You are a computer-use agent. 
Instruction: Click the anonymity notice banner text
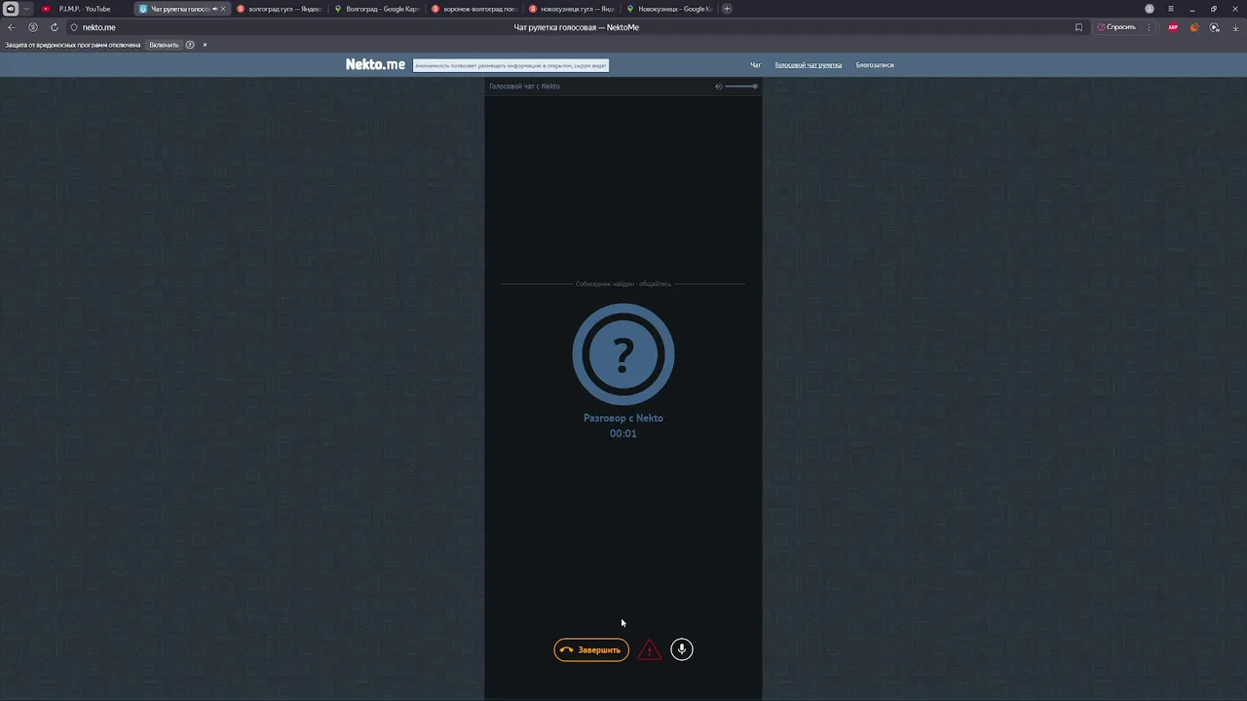click(510, 65)
